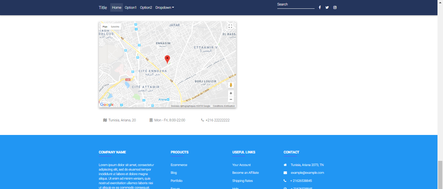The image size is (443, 189).
Task: Click the red location pin on map
Action: coord(167,59)
